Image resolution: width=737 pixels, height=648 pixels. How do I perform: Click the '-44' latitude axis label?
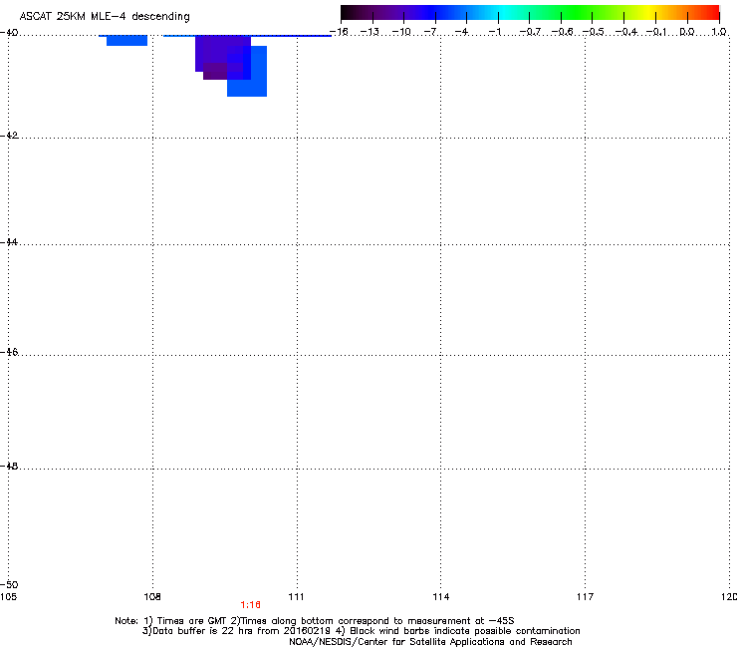(x=9, y=242)
